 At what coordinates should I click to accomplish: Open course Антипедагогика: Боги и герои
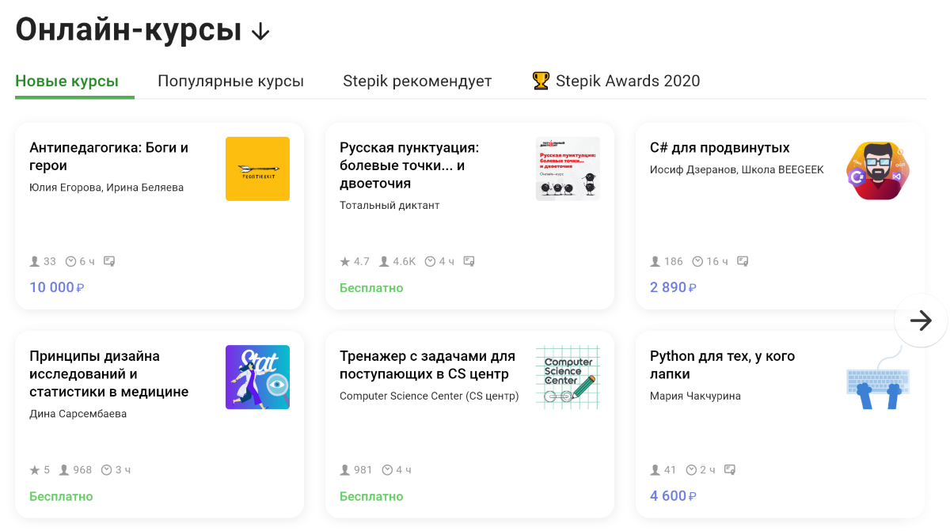pyautogui.click(x=109, y=157)
